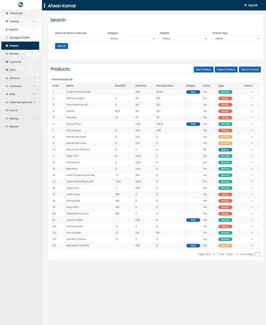This screenshot has height=325, width=266.
Task: Click the Catalog list icon
Action: coord(7,21)
